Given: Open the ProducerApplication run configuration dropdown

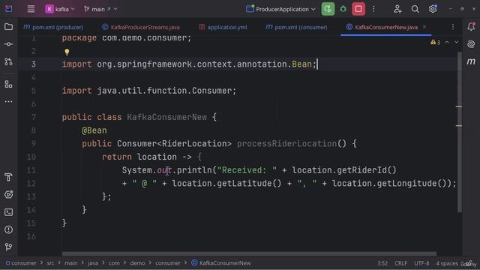Looking at the screenshot, I should (x=280, y=9).
